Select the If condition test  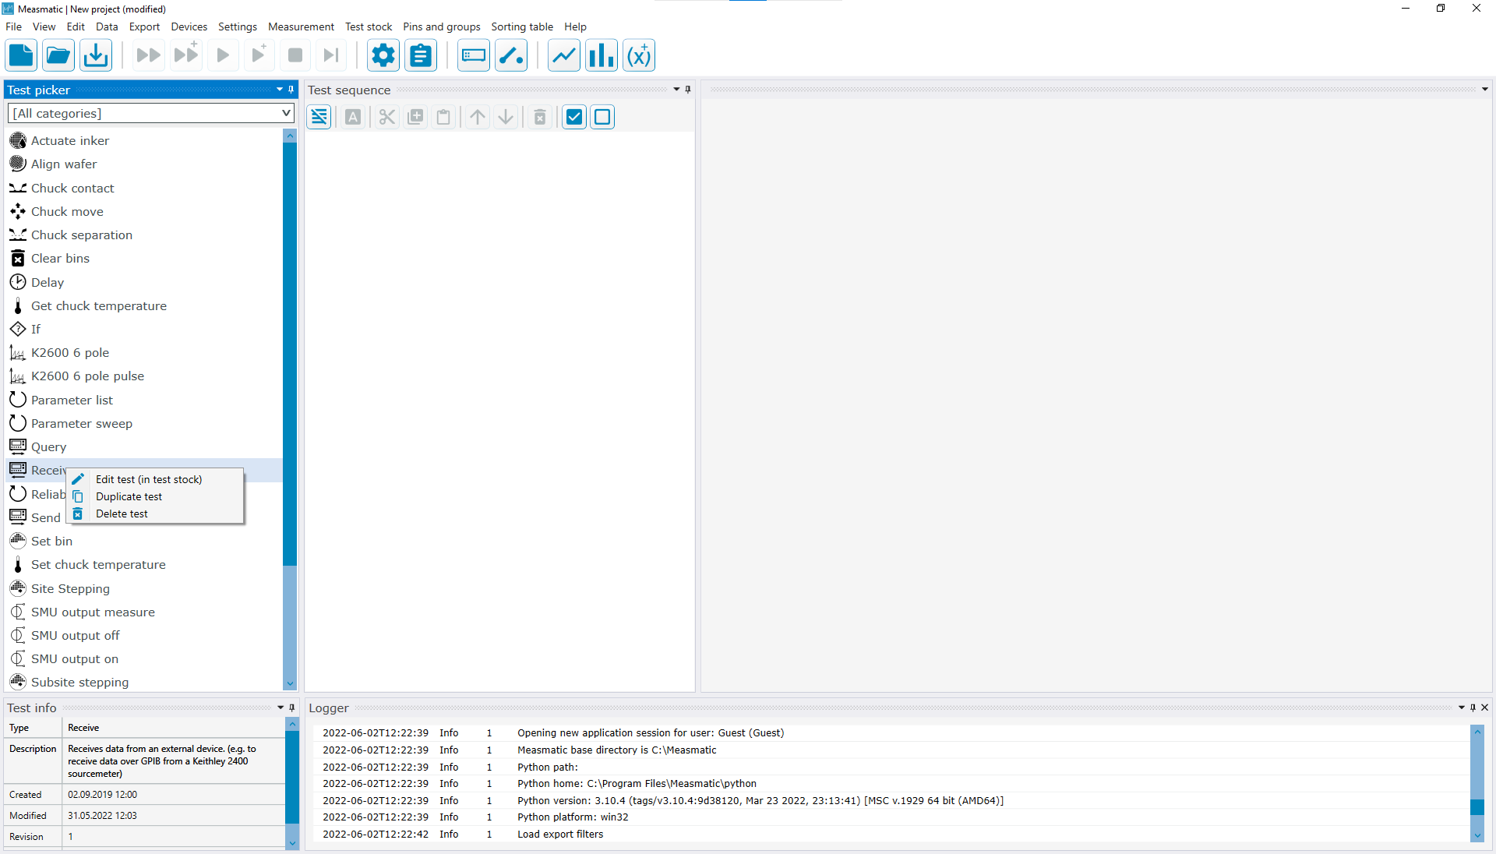[144, 329]
